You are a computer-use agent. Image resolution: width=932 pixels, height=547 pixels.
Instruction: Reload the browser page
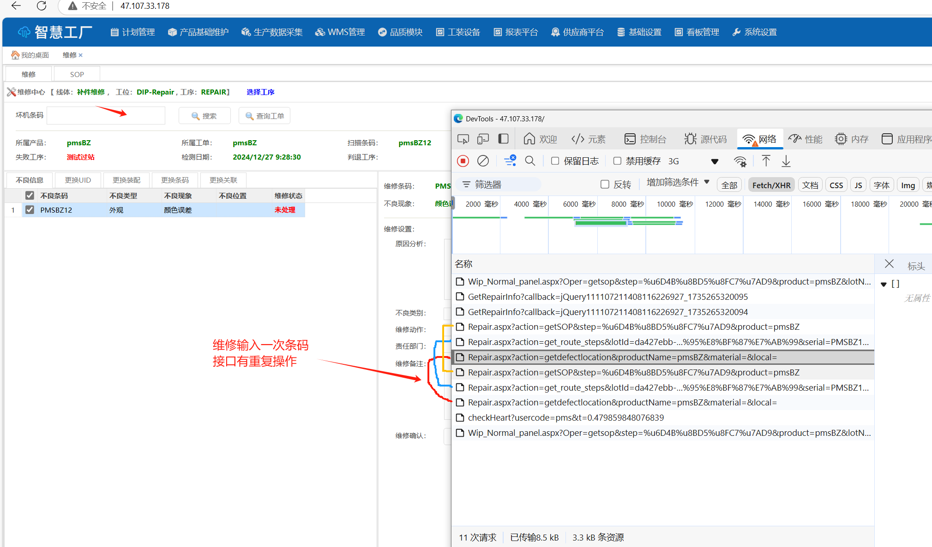coord(42,6)
